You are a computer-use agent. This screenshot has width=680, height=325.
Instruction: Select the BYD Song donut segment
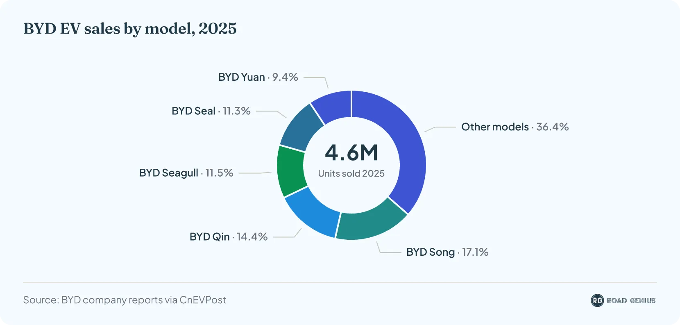[371, 224]
